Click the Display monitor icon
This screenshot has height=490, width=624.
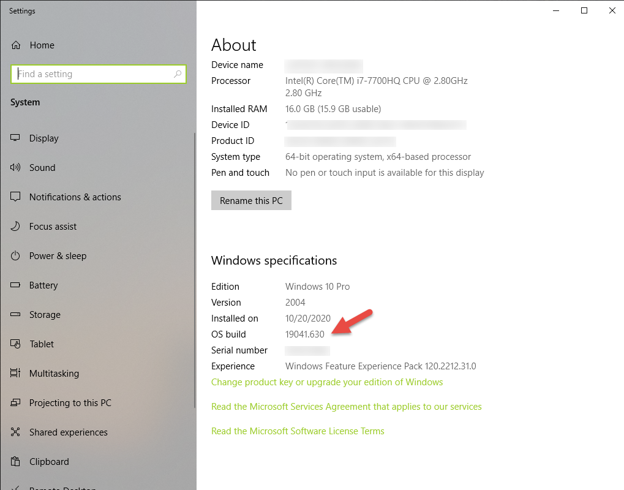coord(15,138)
